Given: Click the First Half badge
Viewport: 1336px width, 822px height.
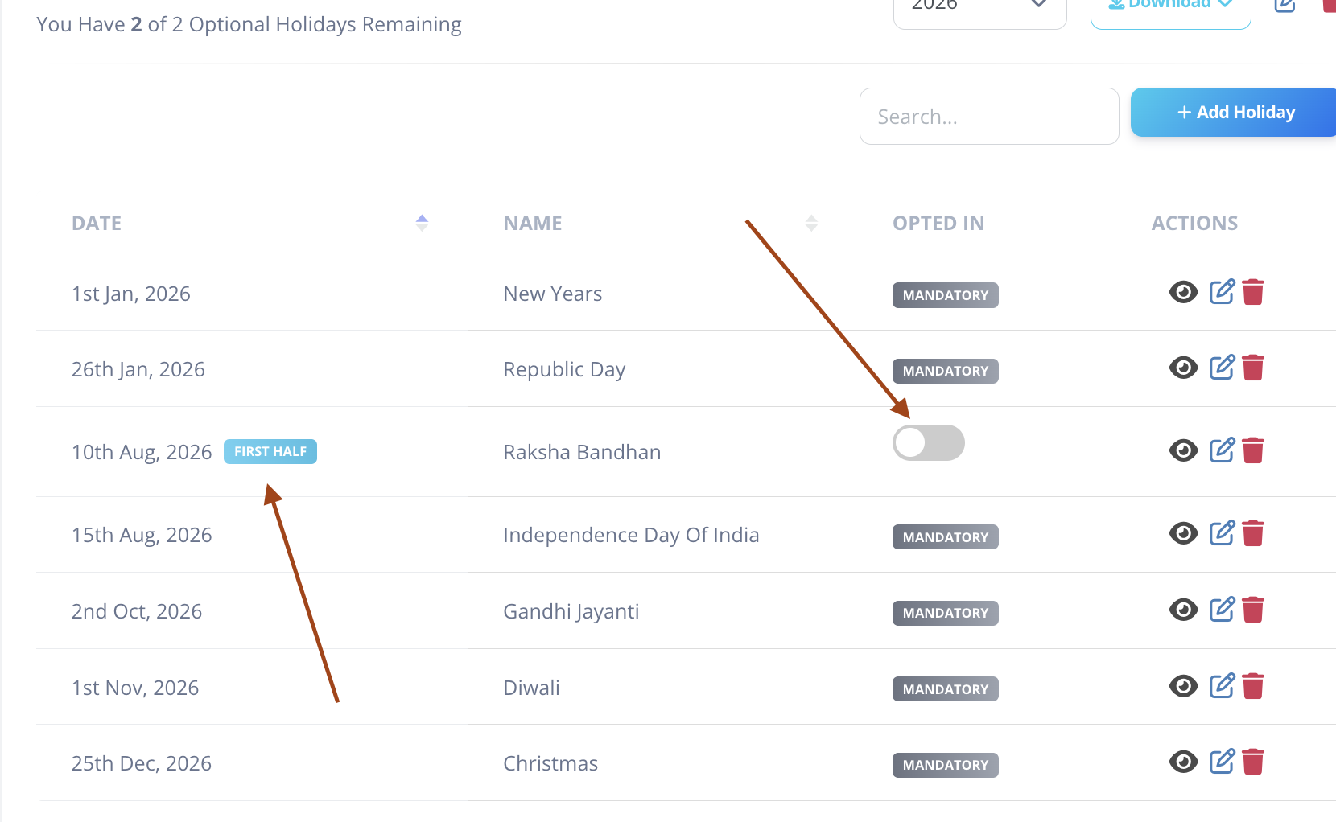Looking at the screenshot, I should pos(270,451).
